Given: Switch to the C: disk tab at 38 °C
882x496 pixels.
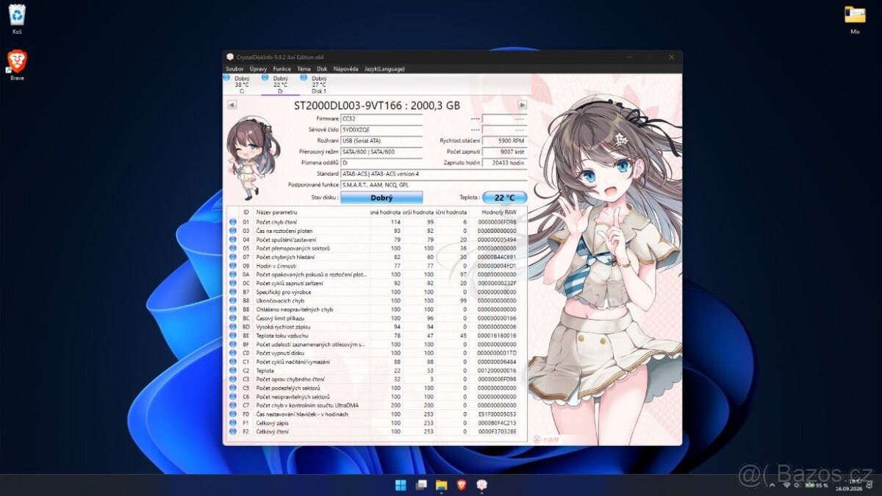Looking at the screenshot, I should click(x=242, y=84).
